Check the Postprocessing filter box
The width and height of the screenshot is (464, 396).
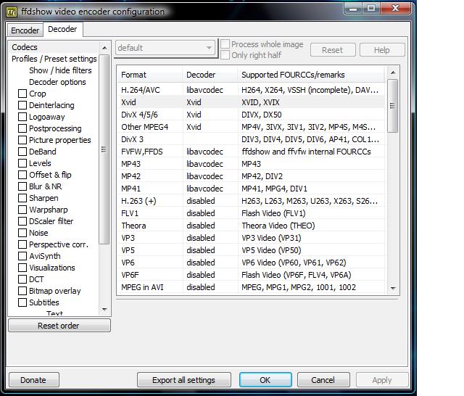[22, 128]
